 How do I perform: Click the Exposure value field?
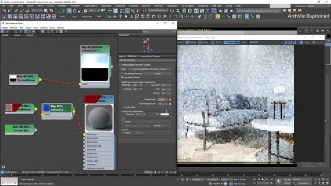(x=140, y=114)
